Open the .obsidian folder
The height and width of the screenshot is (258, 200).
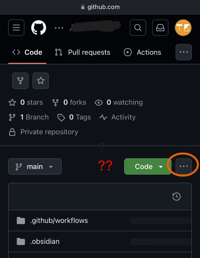click(45, 241)
